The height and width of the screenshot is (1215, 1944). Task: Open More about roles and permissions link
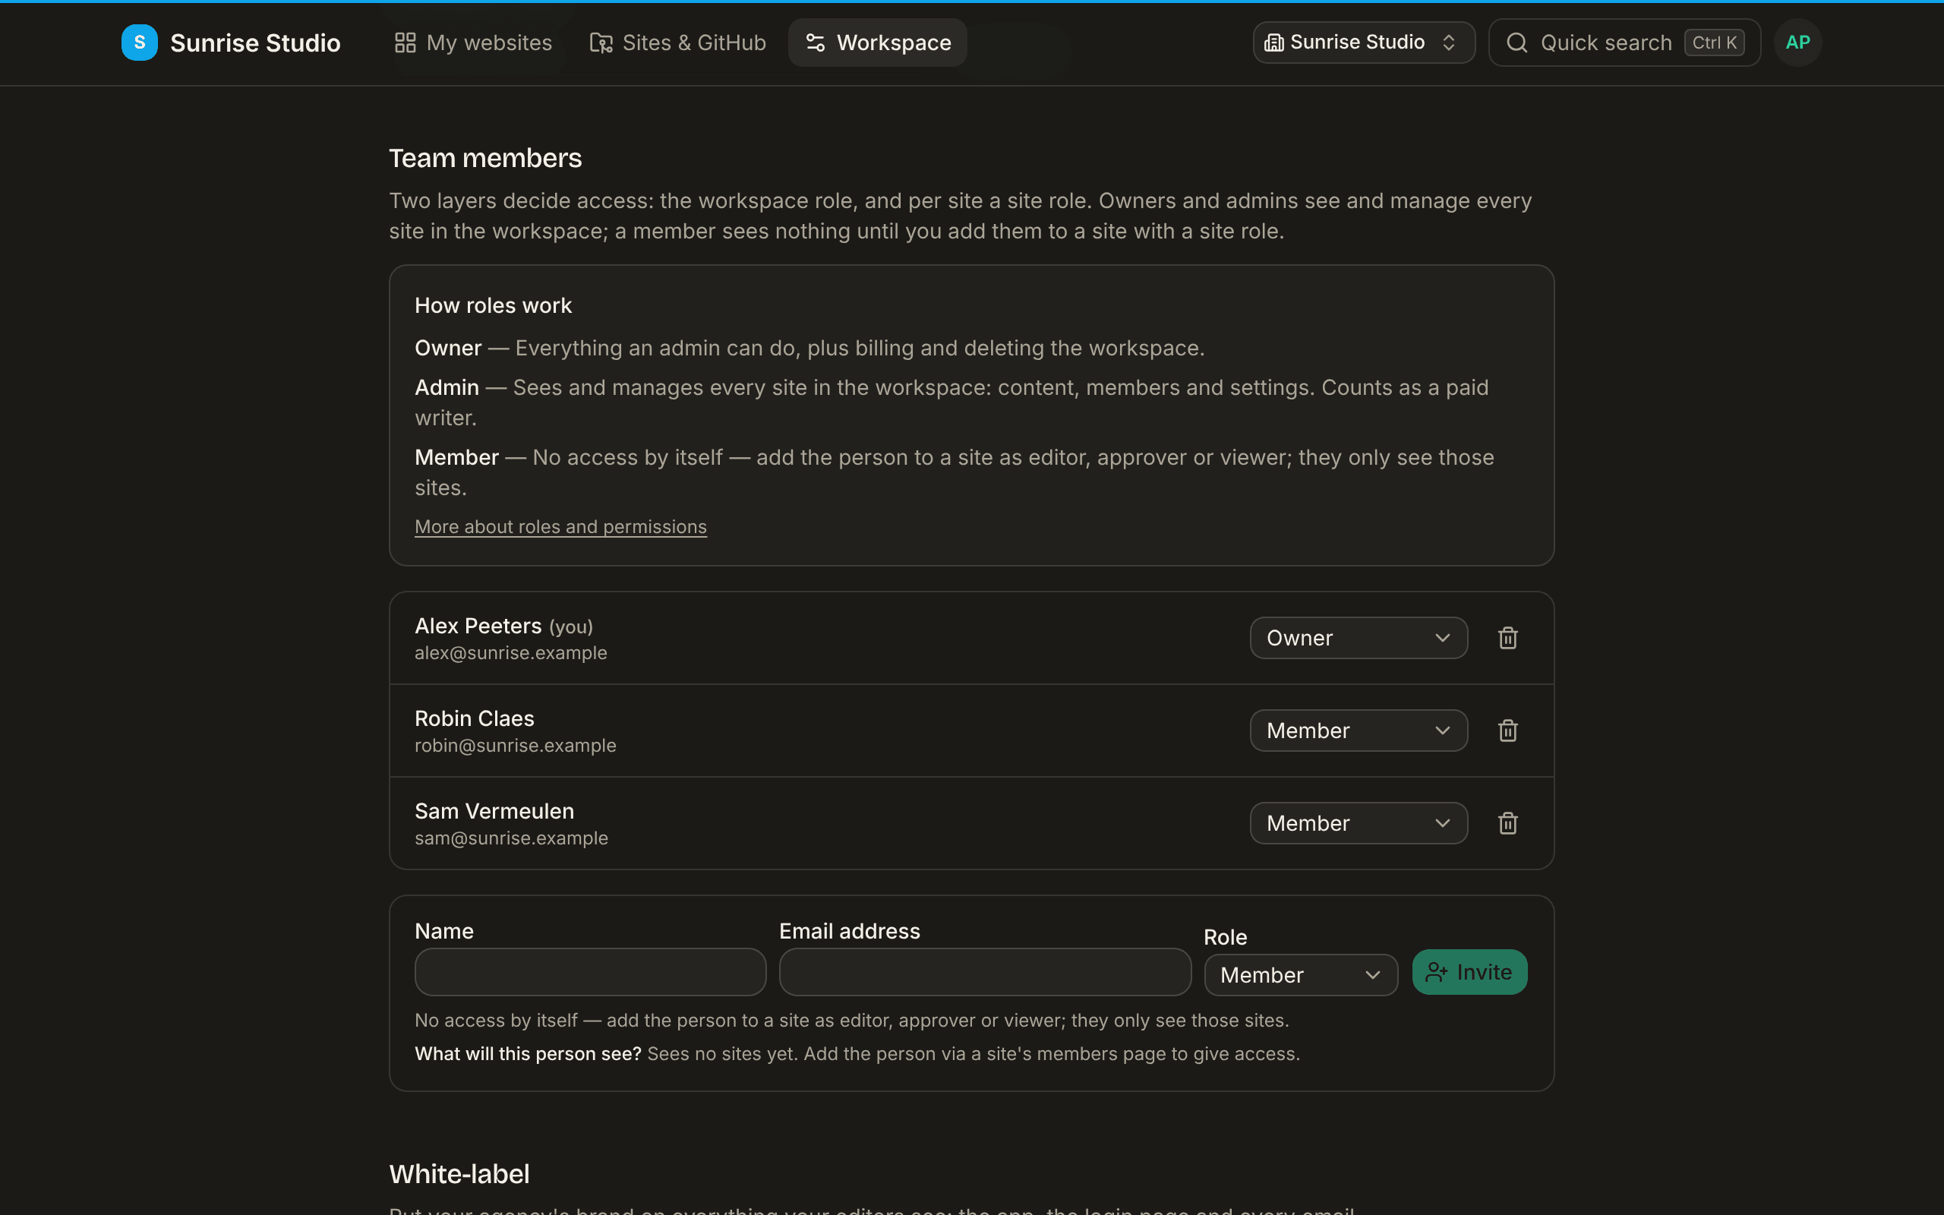click(x=560, y=527)
